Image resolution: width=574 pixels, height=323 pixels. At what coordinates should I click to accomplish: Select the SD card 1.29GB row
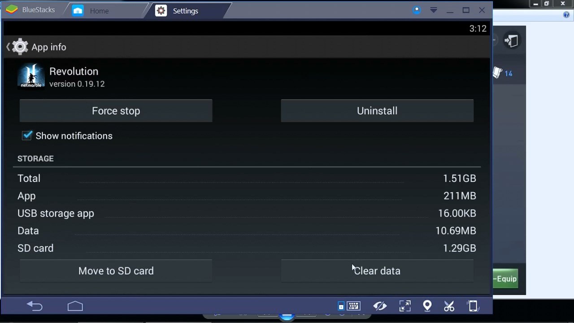(247, 248)
